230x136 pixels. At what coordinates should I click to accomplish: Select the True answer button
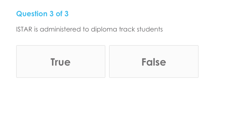click(x=60, y=62)
